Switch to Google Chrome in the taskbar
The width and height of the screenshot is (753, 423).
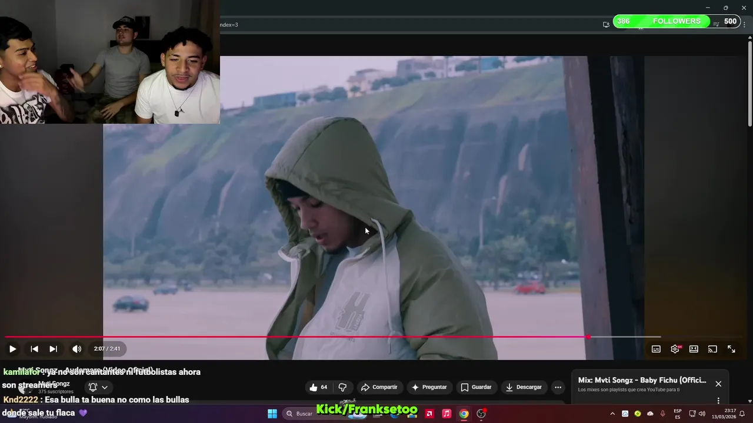[x=464, y=414]
